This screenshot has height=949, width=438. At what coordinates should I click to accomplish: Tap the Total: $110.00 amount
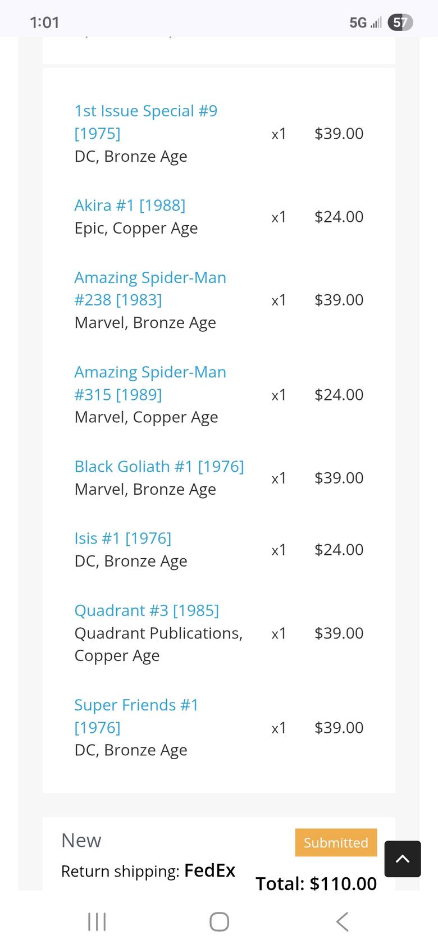coord(316,883)
